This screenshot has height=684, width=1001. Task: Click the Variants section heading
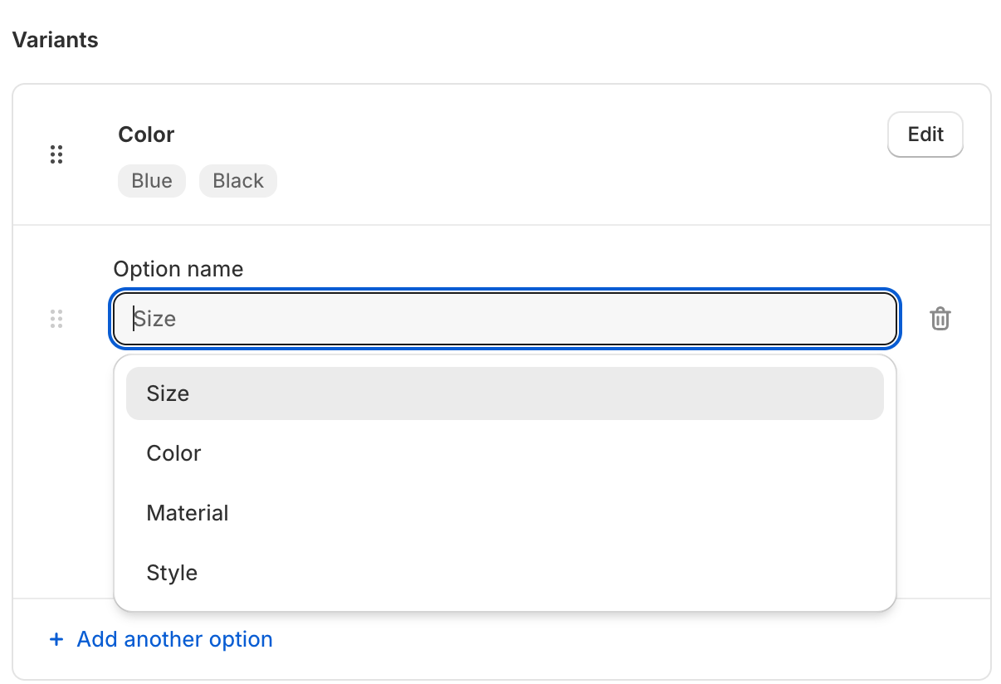(54, 39)
